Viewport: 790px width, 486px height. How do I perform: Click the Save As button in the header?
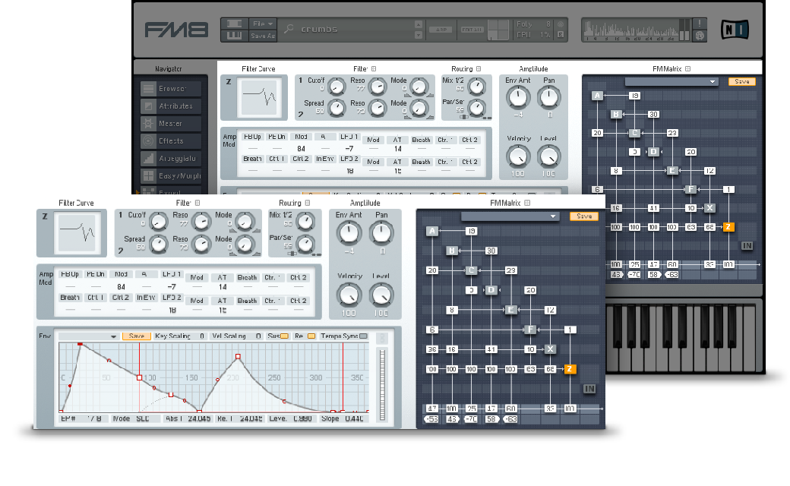[x=263, y=36]
